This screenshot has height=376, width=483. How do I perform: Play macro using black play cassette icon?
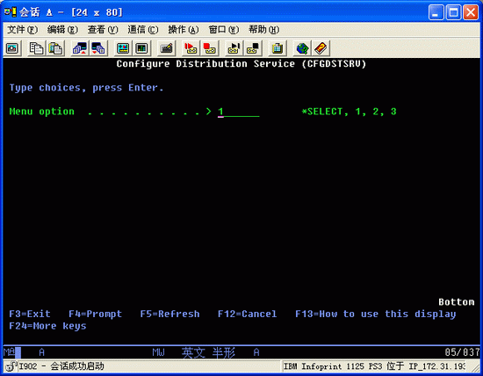[234, 48]
